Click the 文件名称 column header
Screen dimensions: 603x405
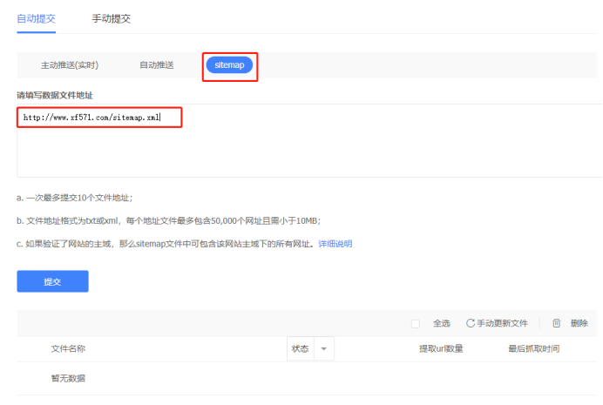68,348
